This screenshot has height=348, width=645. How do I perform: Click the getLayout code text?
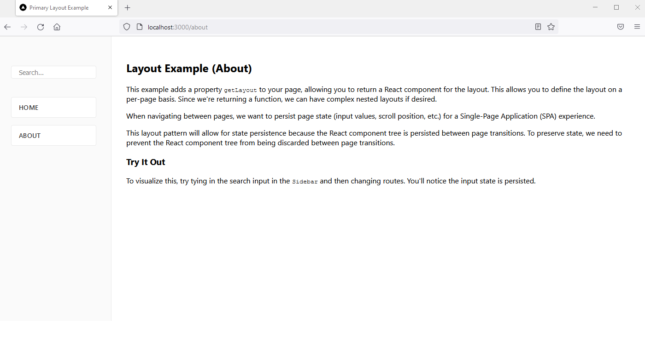point(240,90)
